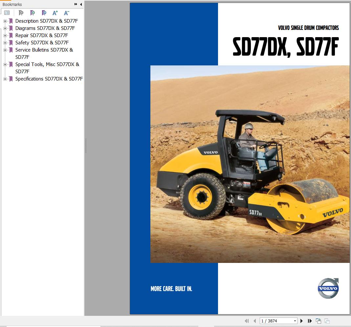Open the Description SD77DX & SD77F bookmark
The image size is (351, 327).
pos(47,21)
